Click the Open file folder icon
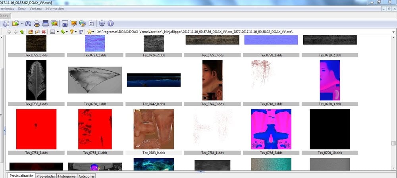The width and height of the screenshot is (397, 178). click(x=15, y=23)
